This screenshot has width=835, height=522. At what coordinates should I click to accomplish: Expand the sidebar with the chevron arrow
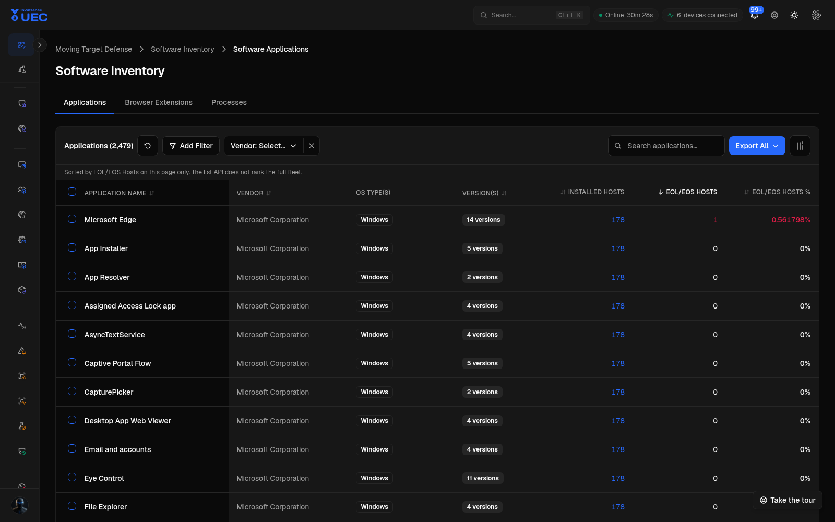click(40, 45)
